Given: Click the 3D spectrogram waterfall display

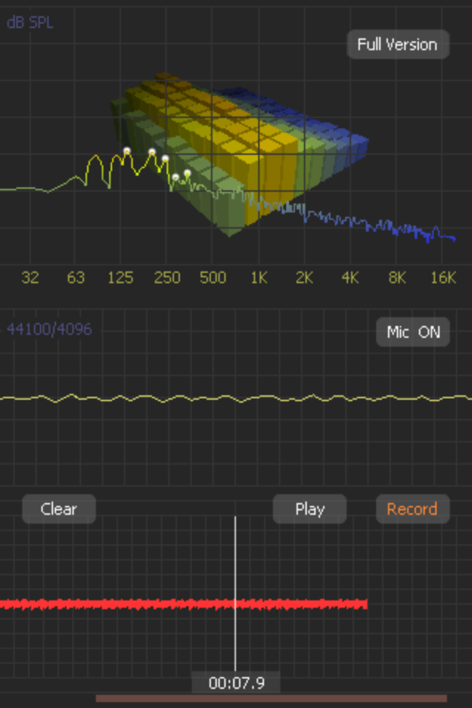Looking at the screenshot, I should [240, 153].
